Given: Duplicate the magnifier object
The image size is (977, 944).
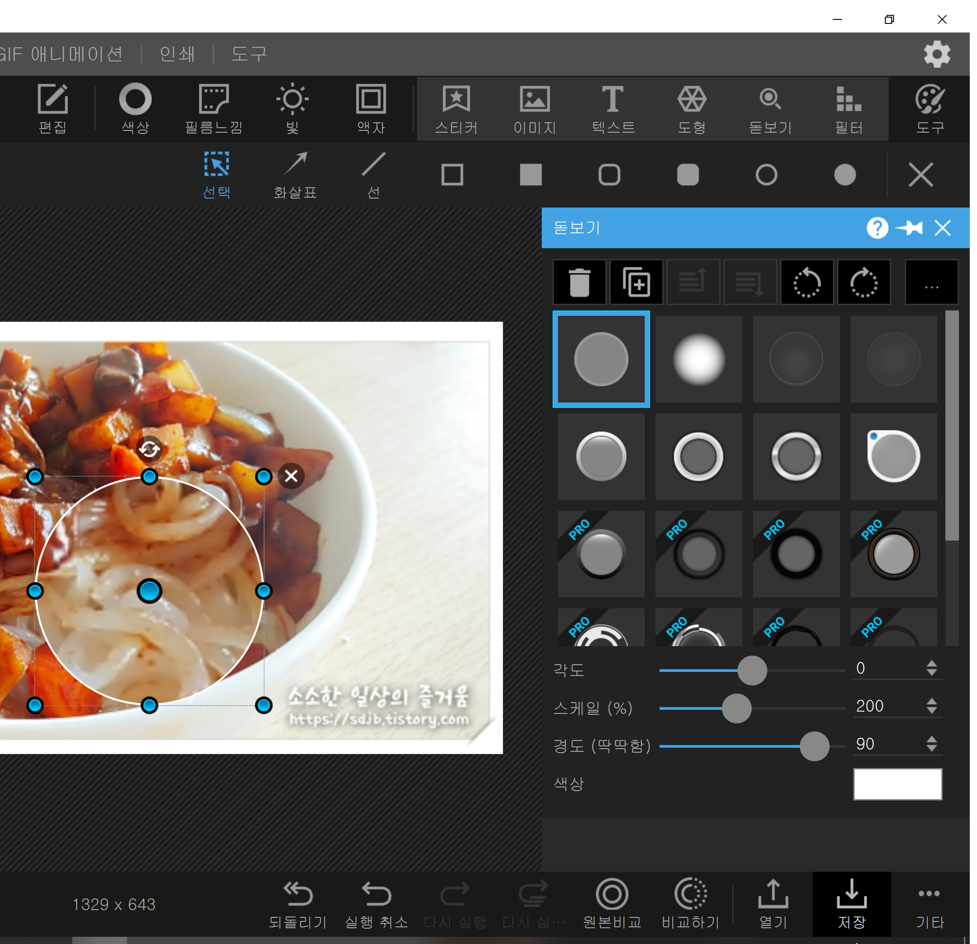Looking at the screenshot, I should 637,282.
